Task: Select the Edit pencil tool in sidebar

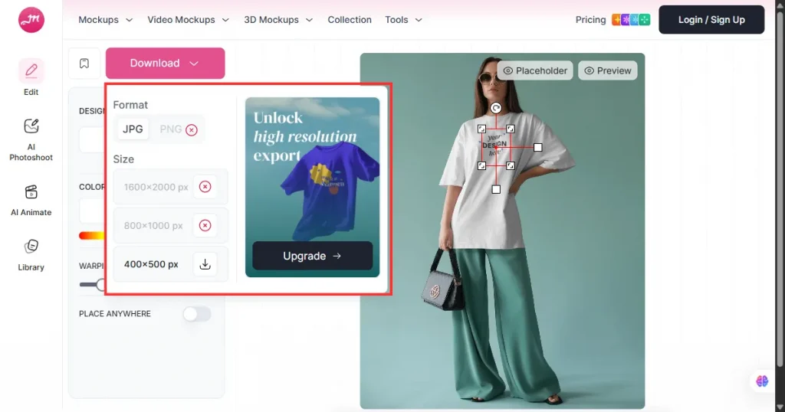Action: click(31, 71)
